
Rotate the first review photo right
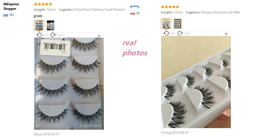point(57,35)
